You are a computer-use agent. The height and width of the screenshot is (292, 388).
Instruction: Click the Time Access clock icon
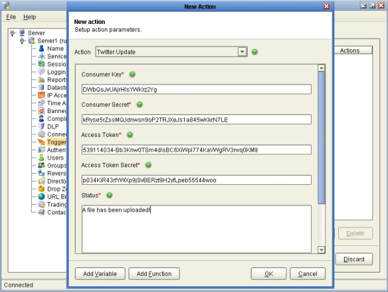pyautogui.click(x=41, y=103)
